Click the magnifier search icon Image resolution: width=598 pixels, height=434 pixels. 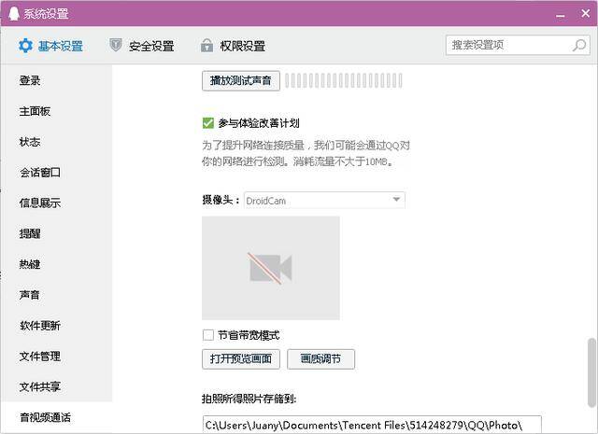click(x=579, y=45)
